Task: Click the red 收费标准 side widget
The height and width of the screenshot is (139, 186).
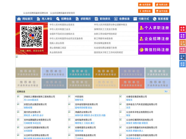Action: [182, 29]
